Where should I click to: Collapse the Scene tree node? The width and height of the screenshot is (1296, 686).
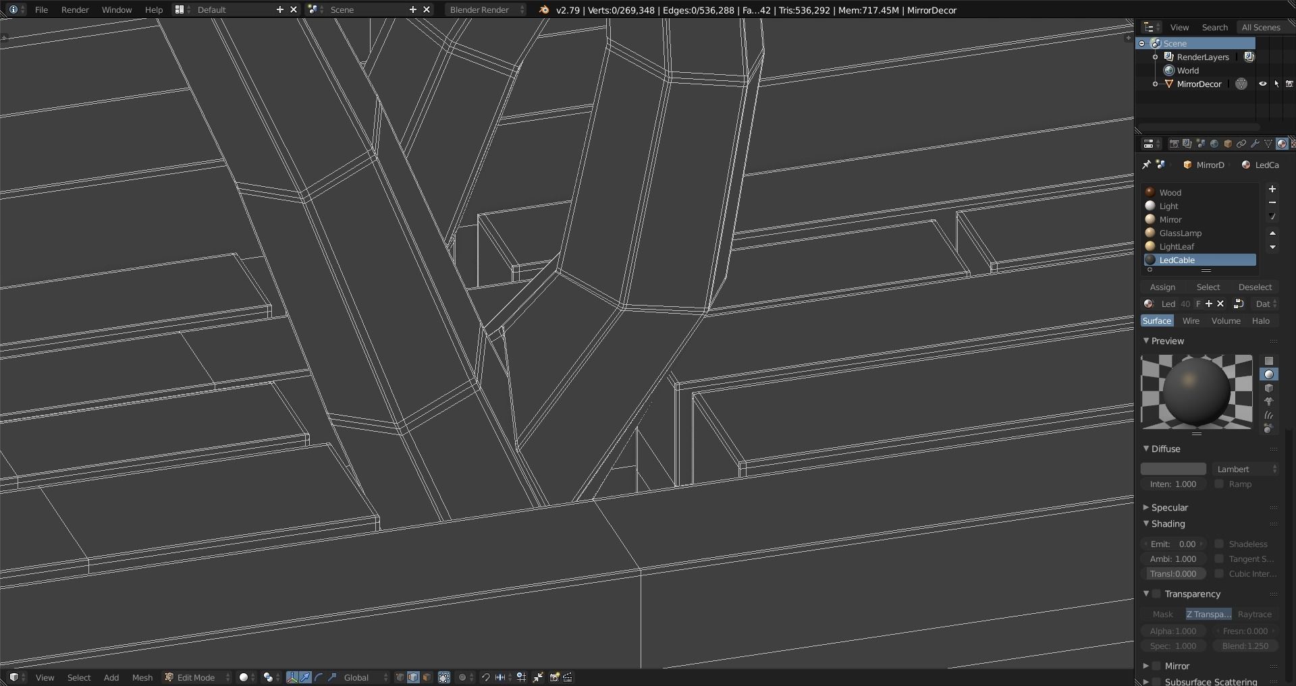pyautogui.click(x=1142, y=43)
